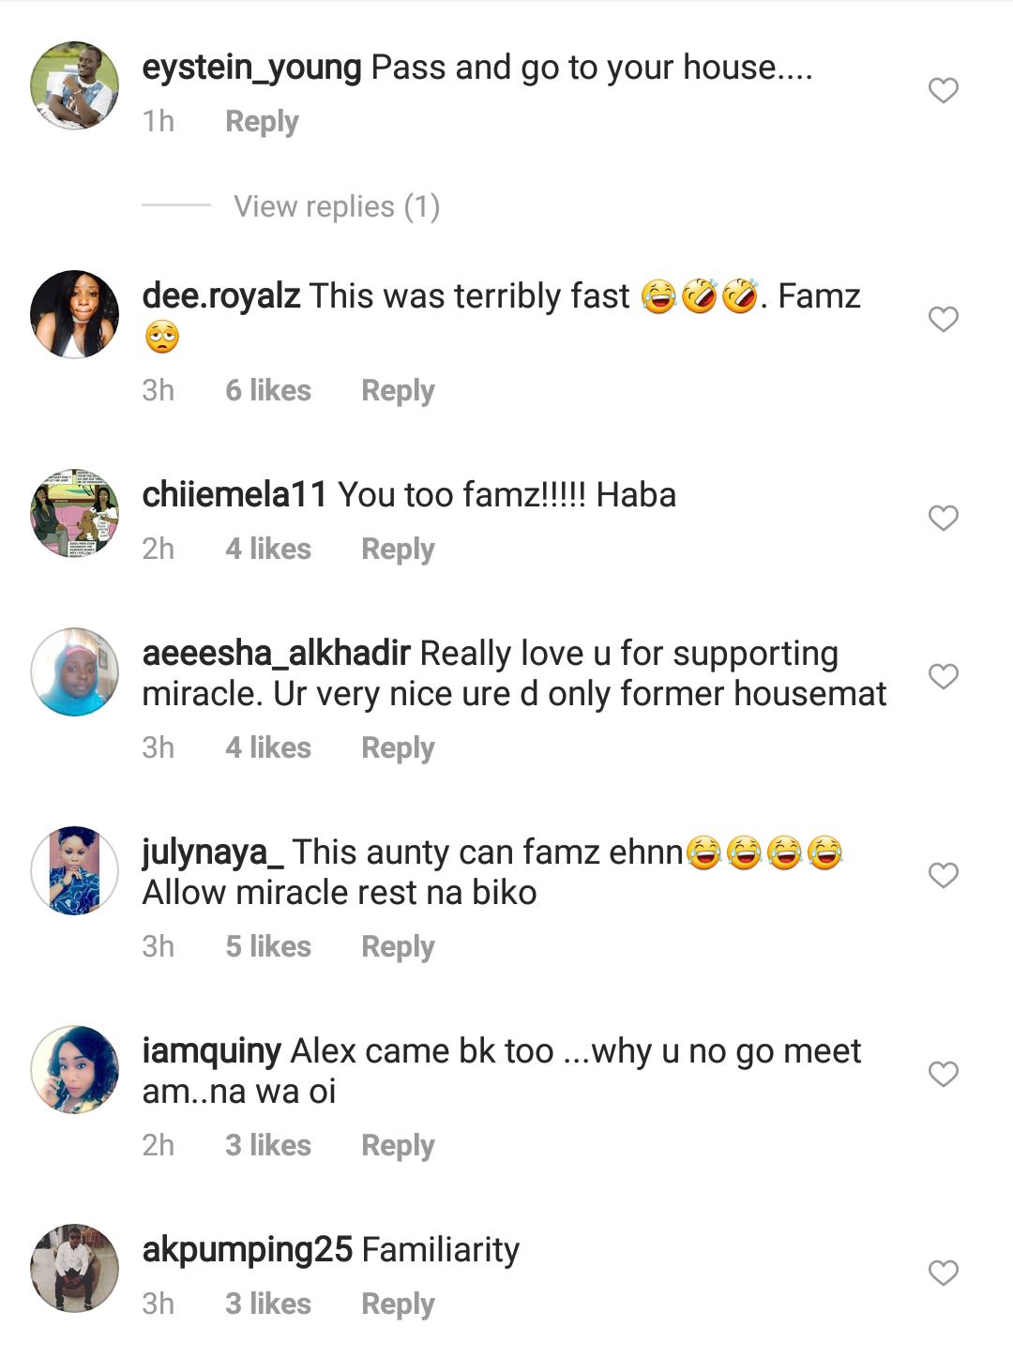1013x1357 pixels.
Task: Like akpumping25's Familiarity comment
Action: 943,1273
